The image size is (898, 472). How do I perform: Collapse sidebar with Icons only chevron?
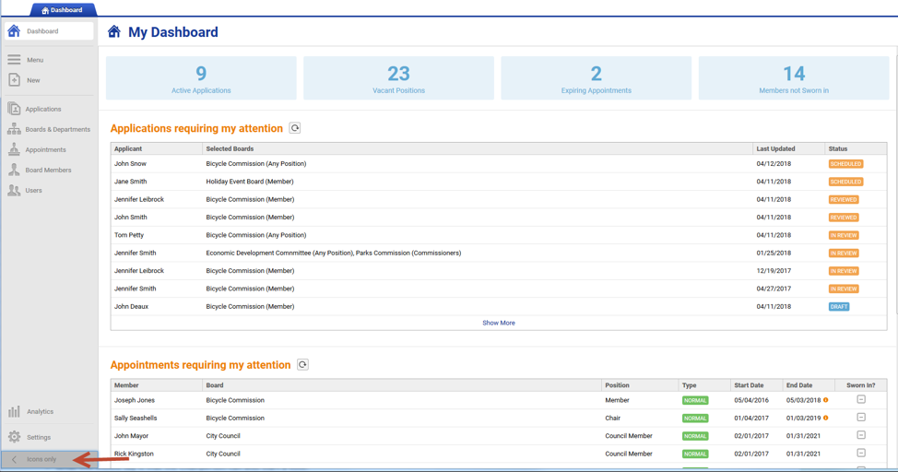15,459
